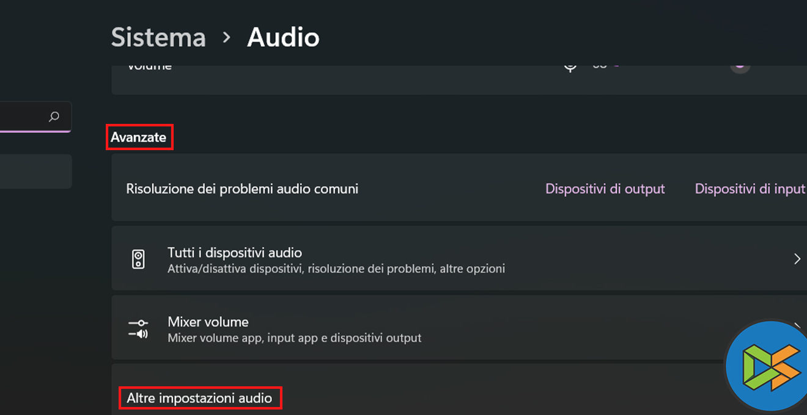
Task: Open the Mixer volume entry
Action: tap(208, 322)
